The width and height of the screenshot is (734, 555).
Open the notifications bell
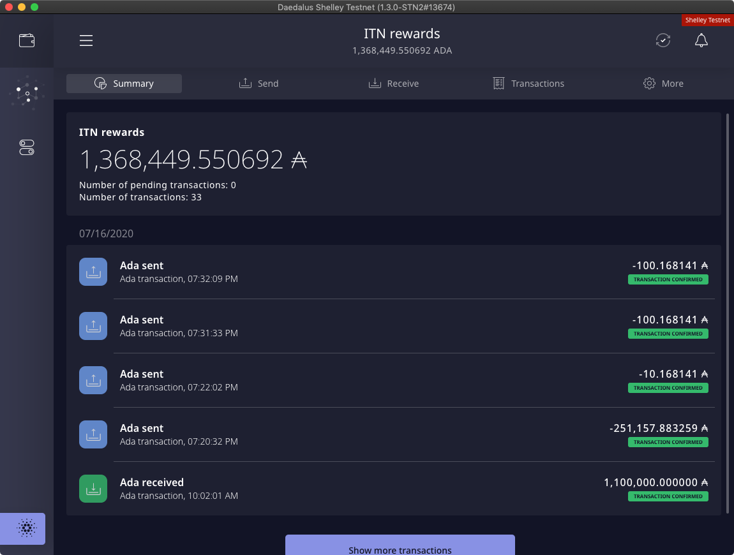[x=701, y=41]
